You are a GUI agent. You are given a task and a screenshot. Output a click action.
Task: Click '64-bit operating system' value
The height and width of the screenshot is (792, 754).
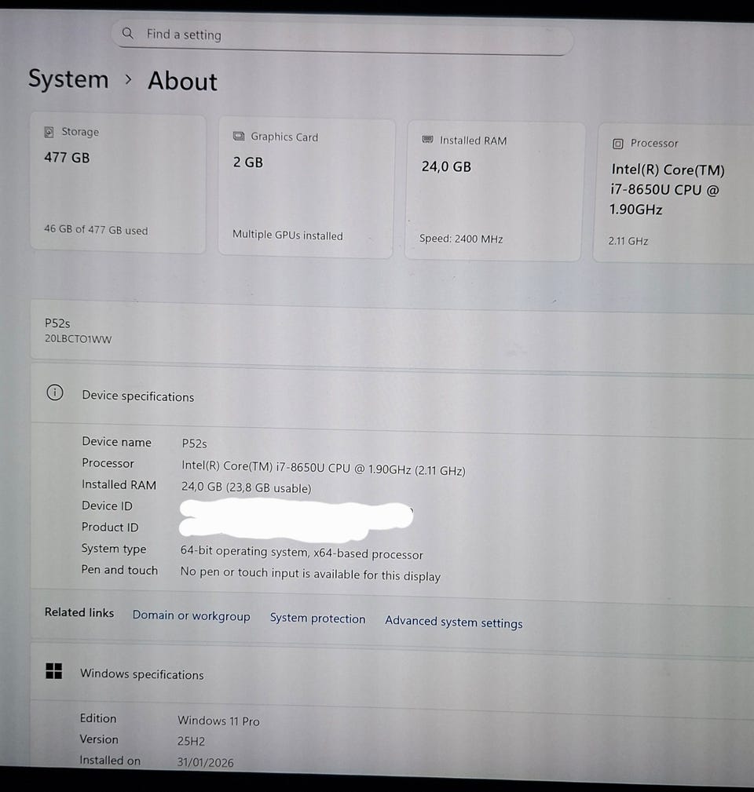301,552
